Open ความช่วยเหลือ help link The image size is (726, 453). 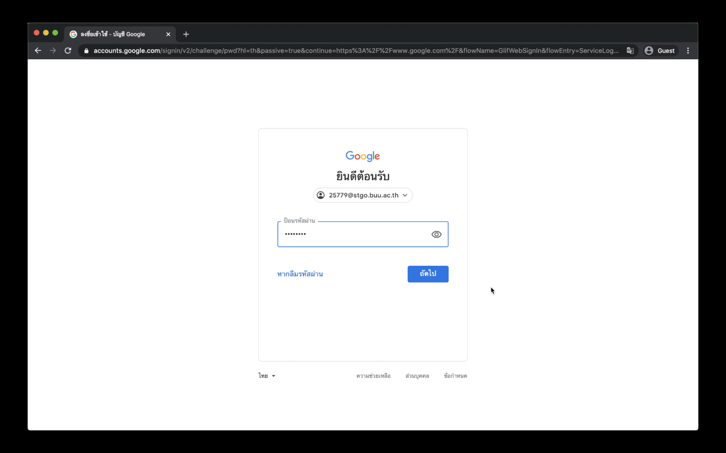click(373, 376)
